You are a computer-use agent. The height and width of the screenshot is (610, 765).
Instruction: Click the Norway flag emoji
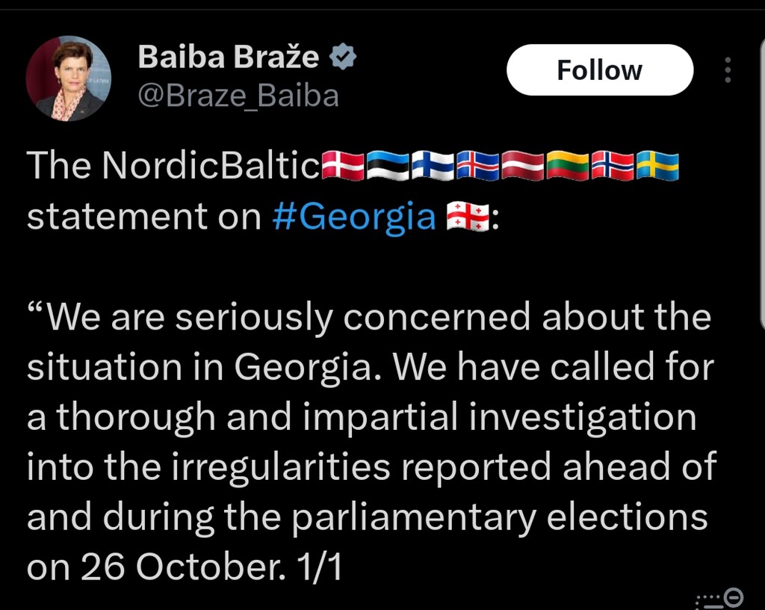pyautogui.click(x=612, y=166)
